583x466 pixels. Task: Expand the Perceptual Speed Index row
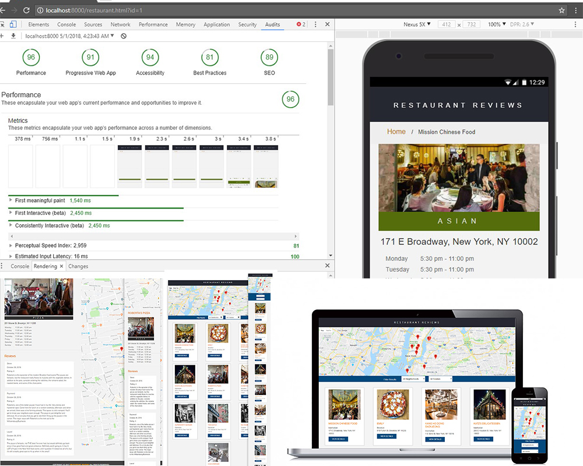pyautogui.click(x=11, y=246)
